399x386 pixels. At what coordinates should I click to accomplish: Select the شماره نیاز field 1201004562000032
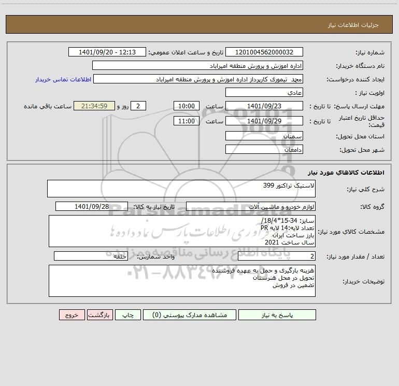[264, 52]
